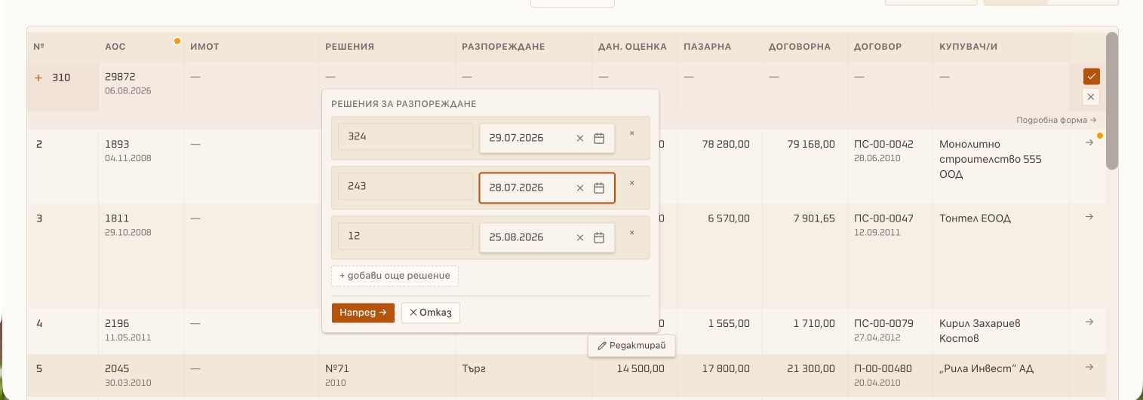Viewport: 1143px width, 400px height.
Task: Select Търг disposal cell
Action: point(475,368)
